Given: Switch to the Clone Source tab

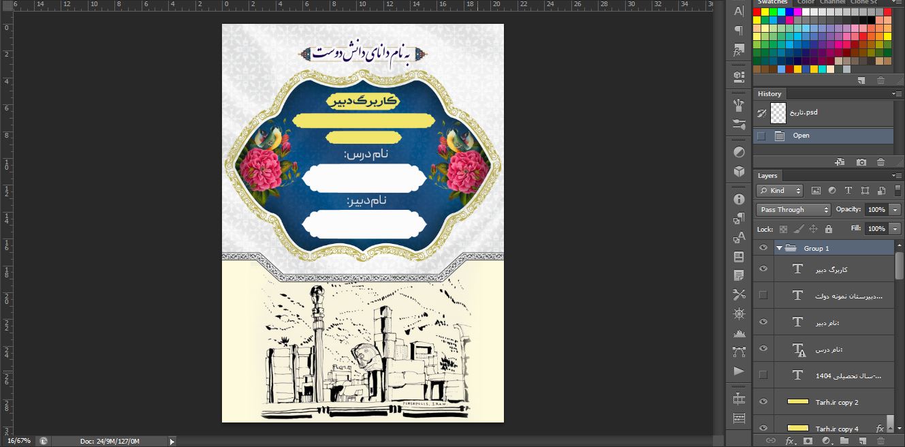Looking at the screenshot, I should [864, 2].
